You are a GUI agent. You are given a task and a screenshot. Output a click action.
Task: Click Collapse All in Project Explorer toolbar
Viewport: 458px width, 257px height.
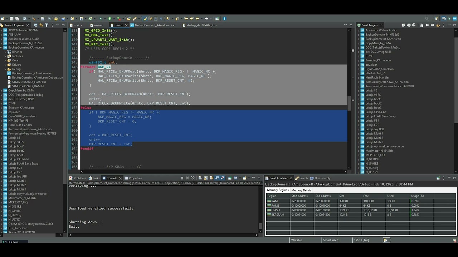coord(36,25)
